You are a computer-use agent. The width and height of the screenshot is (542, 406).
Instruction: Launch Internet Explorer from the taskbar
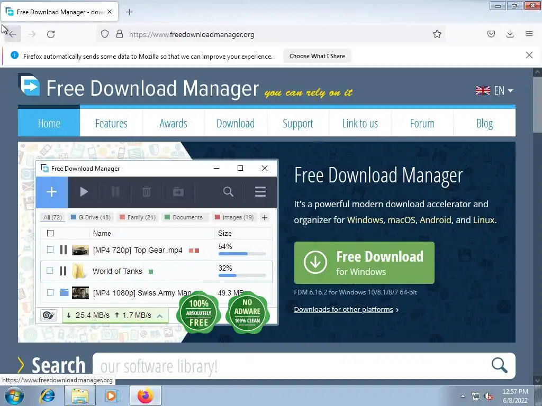point(47,395)
